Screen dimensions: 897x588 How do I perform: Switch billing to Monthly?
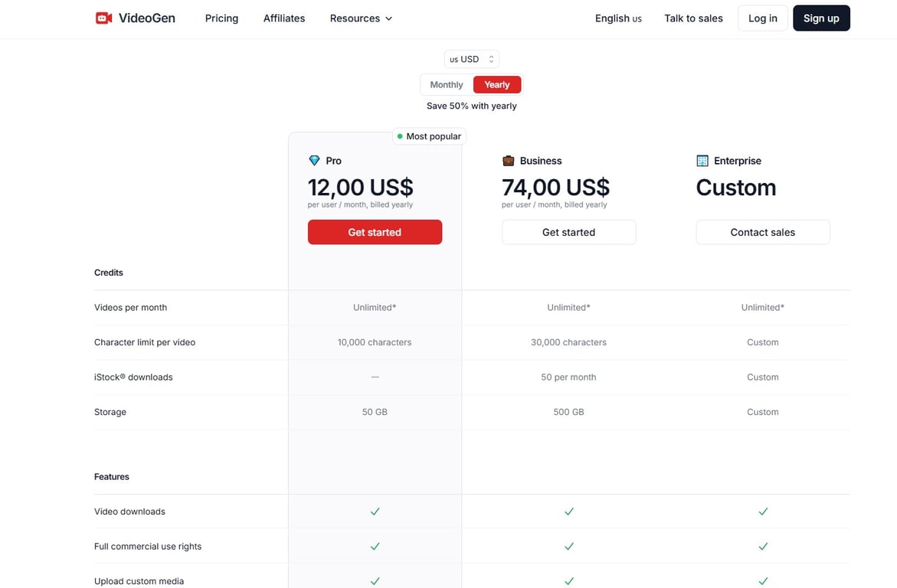pos(447,85)
